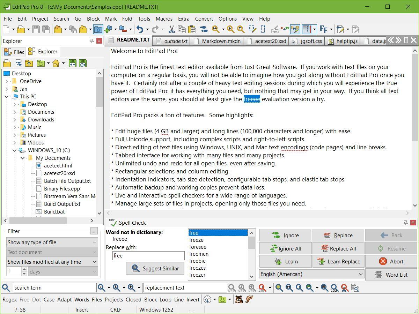The image size is (419, 314).
Task: Toggle the Projects search option
Action: 114,299
